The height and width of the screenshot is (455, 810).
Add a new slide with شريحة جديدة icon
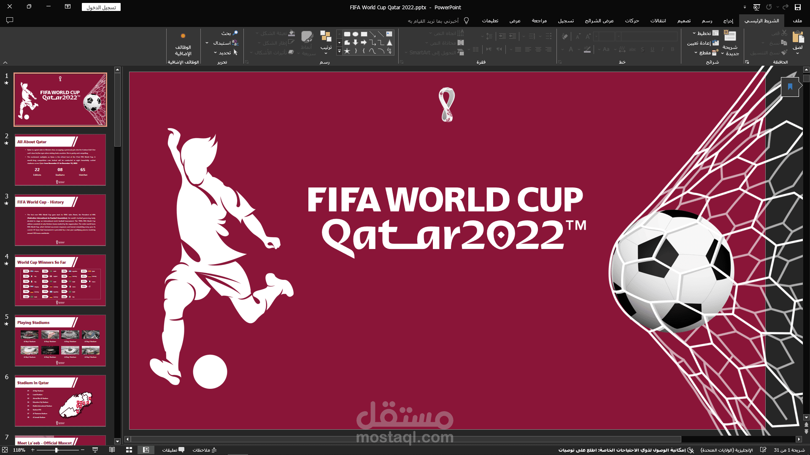coord(729,35)
